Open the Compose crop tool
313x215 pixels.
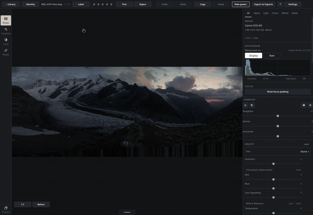6,31
